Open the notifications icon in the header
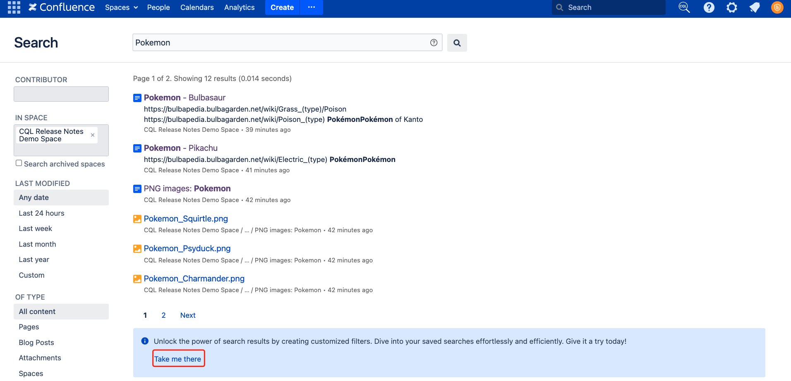Image resolution: width=791 pixels, height=381 pixels. pos(754,7)
